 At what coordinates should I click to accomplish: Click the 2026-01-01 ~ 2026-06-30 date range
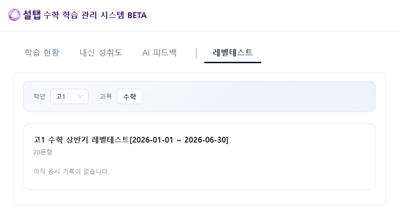pyautogui.click(x=179, y=140)
